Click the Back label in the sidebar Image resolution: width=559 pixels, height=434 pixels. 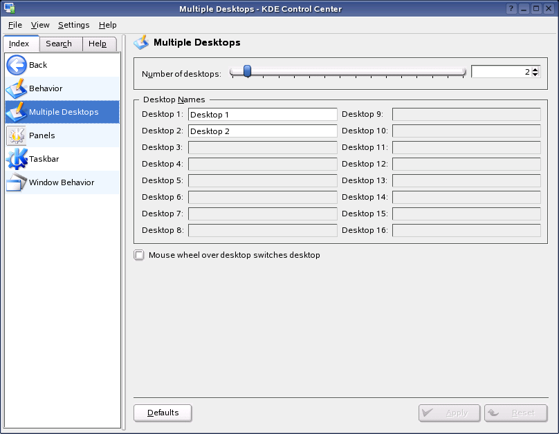click(38, 65)
